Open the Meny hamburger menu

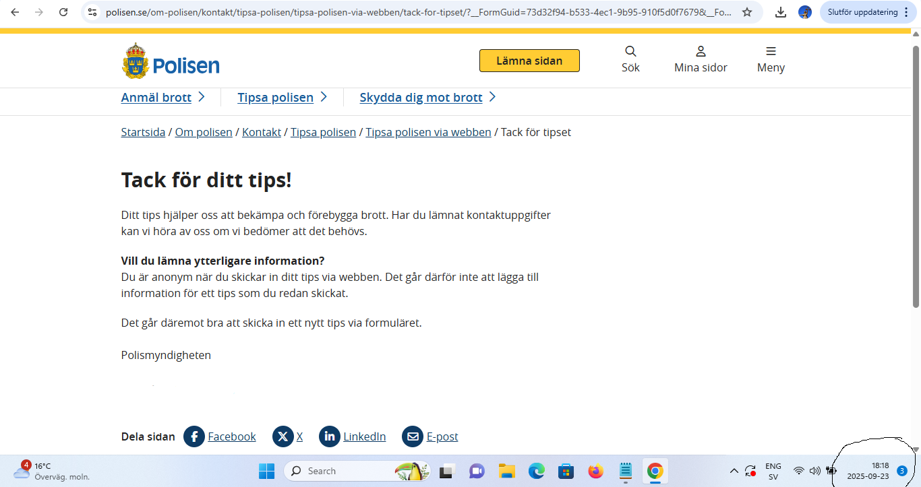(x=771, y=52)
